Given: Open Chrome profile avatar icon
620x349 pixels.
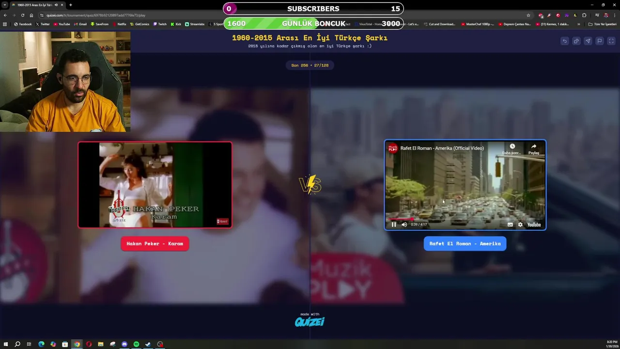Looking at the screenshot, I should point(605,15).
